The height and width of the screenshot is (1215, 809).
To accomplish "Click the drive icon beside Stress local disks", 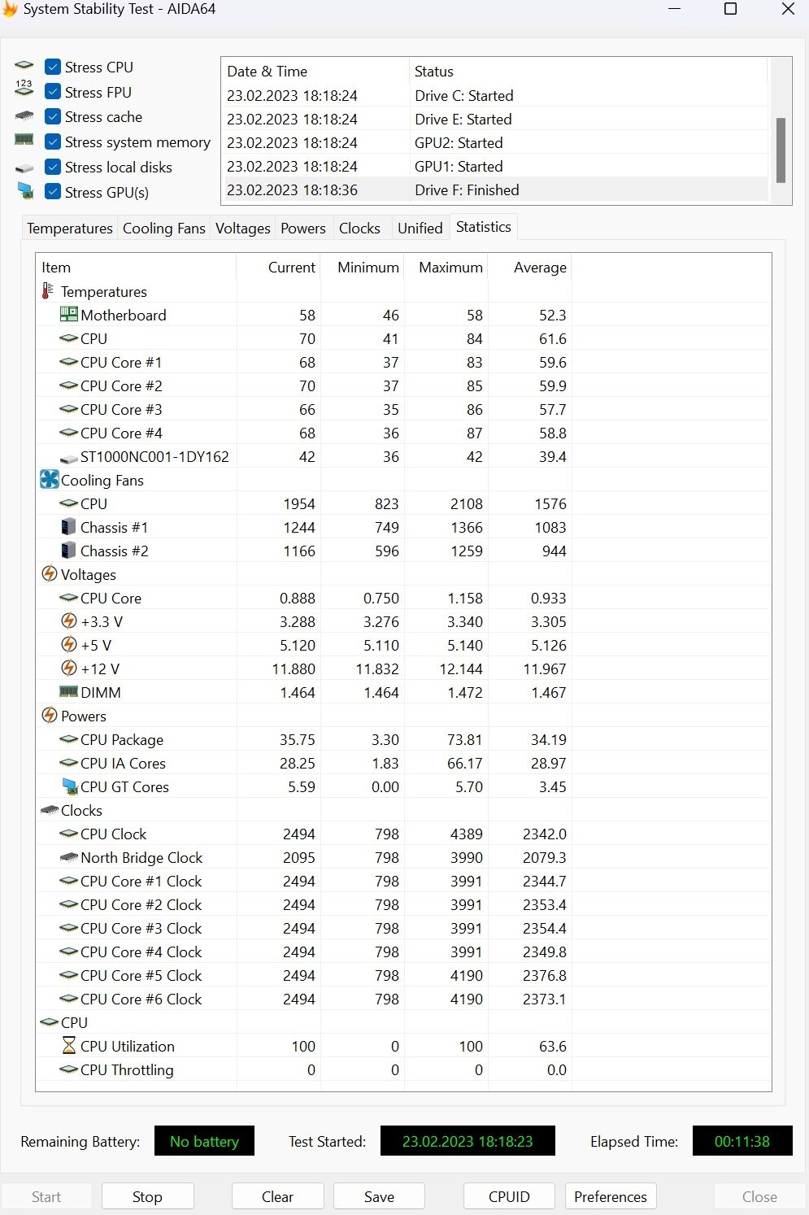I will click(x=24, y=168).
